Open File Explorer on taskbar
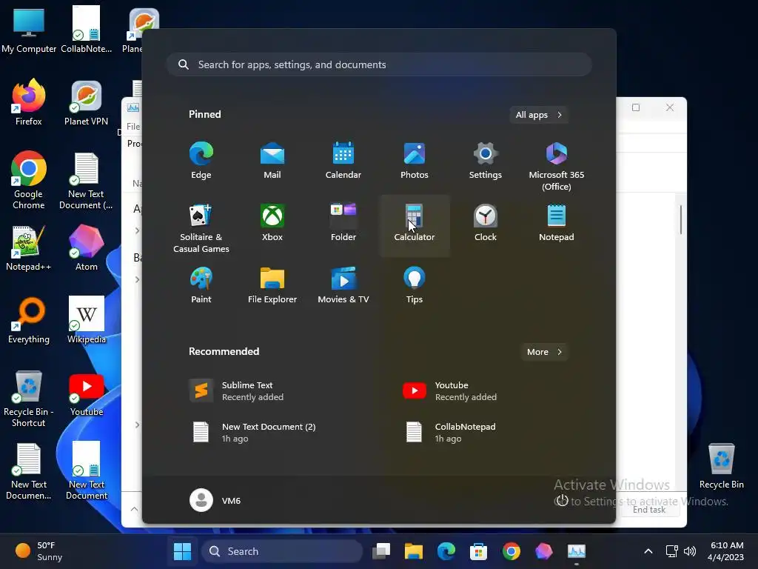Screen dimensions: 758x569 (x=413, y=551)
